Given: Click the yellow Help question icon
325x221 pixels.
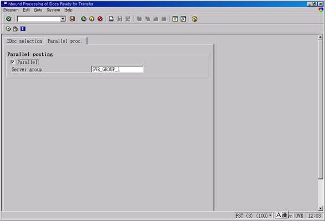Looking at the screenshot, I should pyautogui.click(x=195, y=19).
